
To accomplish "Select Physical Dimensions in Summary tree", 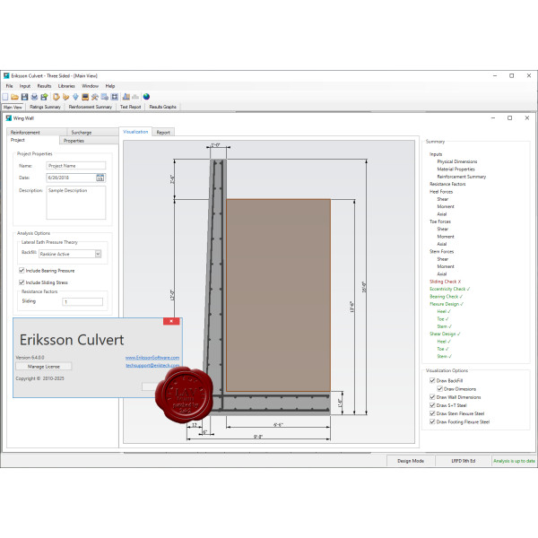I will click(457, 161).
